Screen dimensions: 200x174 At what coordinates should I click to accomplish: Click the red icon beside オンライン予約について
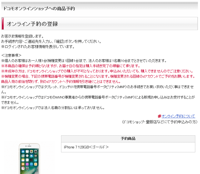pos(159,116)
